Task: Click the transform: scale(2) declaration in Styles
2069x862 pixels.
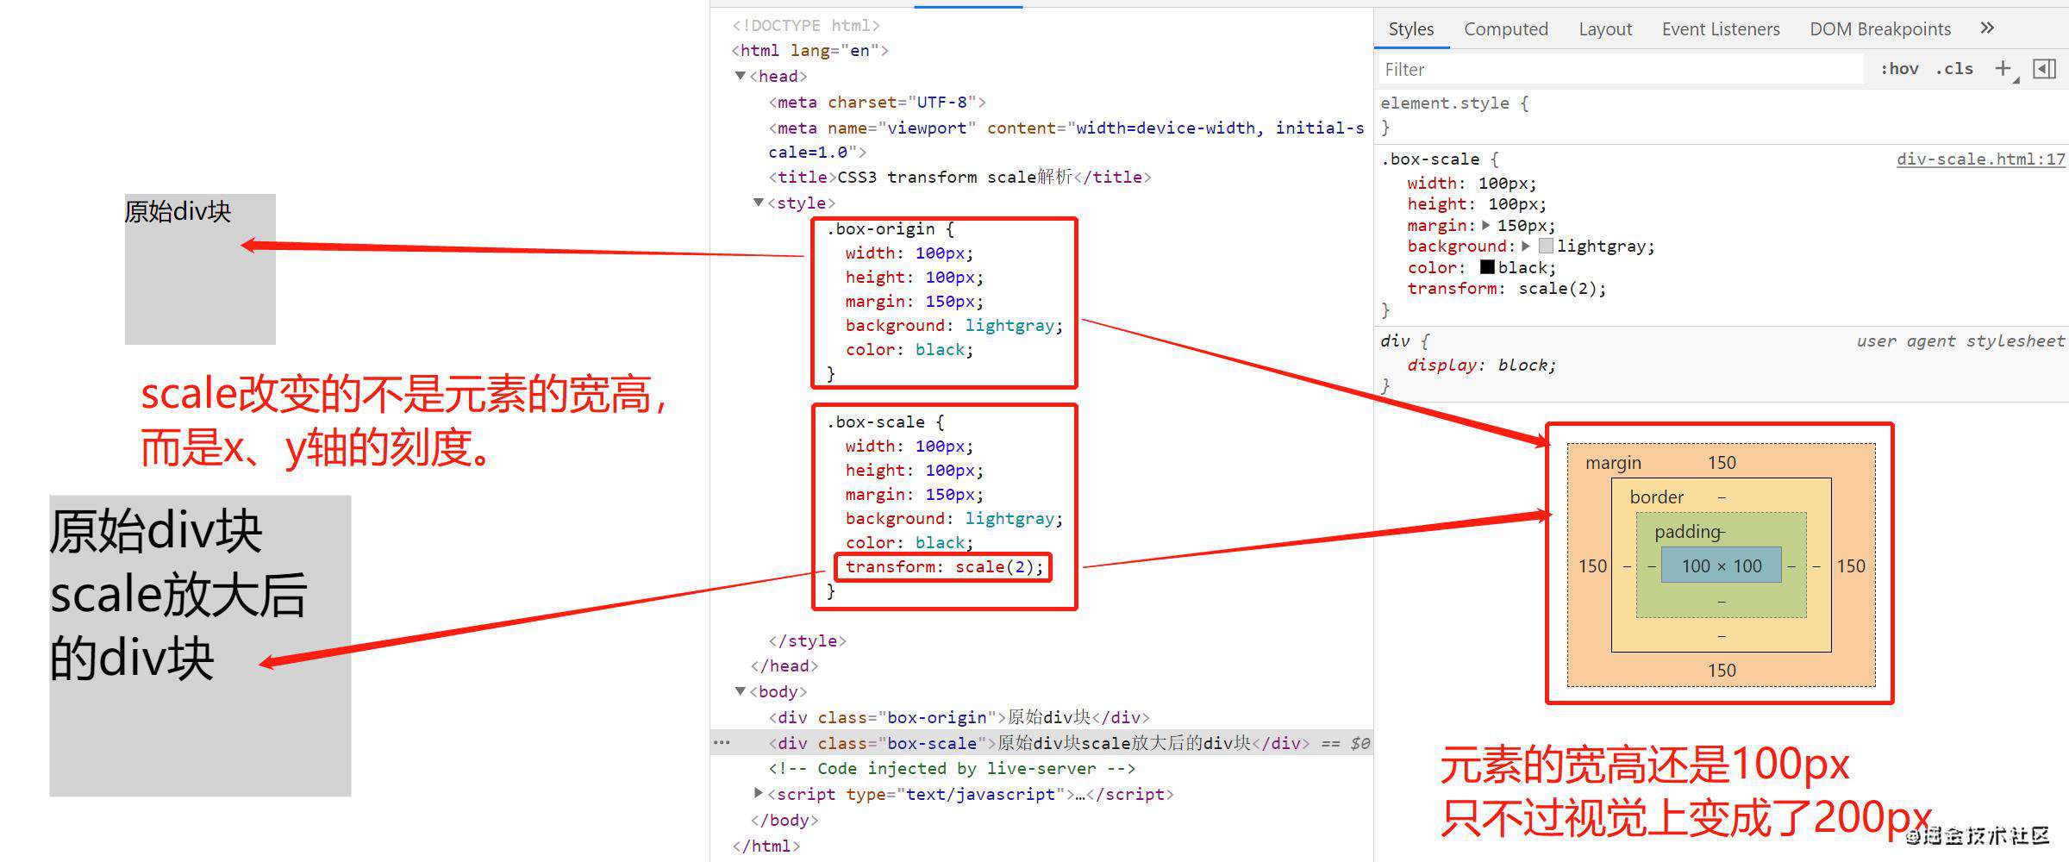Action: pyautogui.click(x=1507, y=288)
